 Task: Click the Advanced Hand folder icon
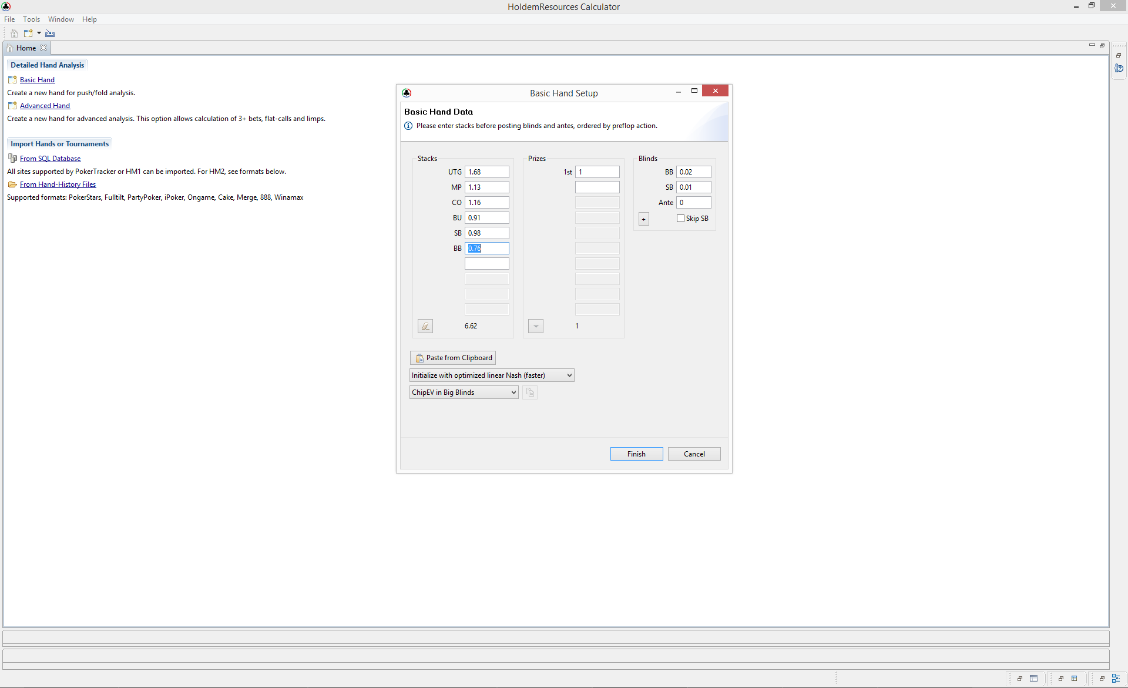pyautogui.click(x=12, y=105)
